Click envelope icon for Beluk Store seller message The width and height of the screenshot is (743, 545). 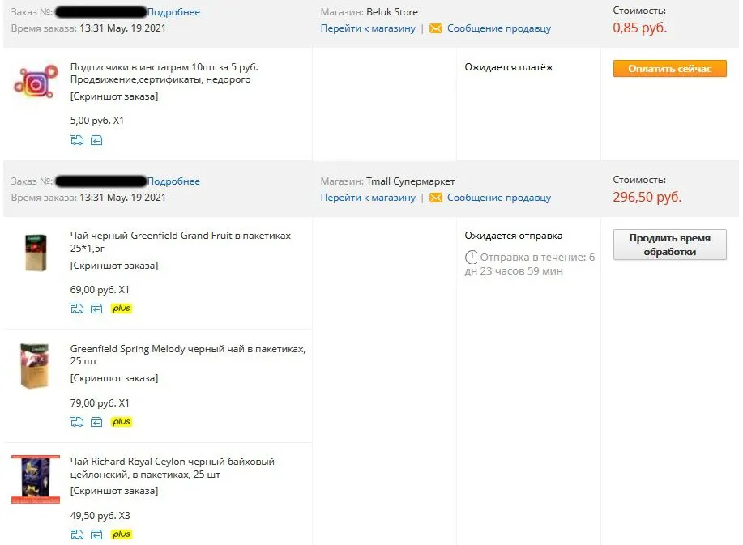pyautogui.click(x=435, y=28)
